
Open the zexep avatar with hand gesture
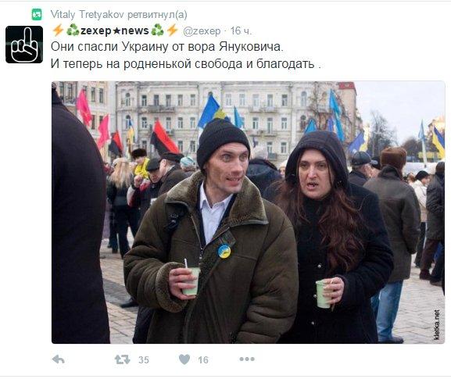pyautogui.click(x=24, y=45)
